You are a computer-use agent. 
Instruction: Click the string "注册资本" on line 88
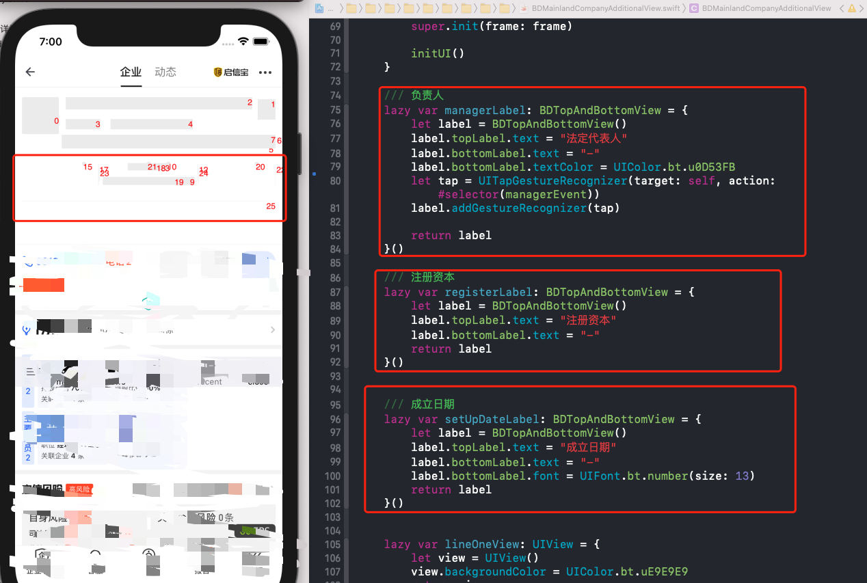[587, 321]
